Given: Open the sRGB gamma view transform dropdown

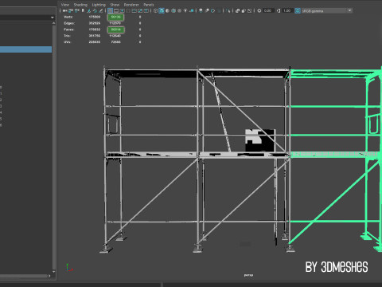Looking at the screenshot, I should [x=327, y=10].
